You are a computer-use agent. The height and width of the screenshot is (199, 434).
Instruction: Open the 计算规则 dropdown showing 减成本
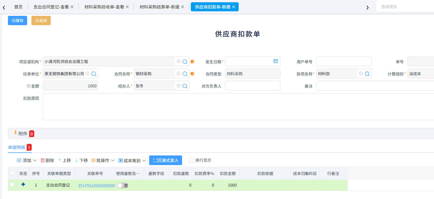(421, 74)
